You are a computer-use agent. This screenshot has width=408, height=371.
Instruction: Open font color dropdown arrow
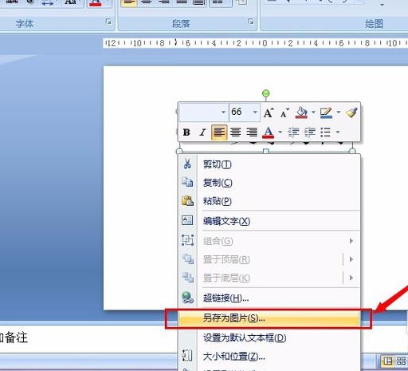coord(280,132)
